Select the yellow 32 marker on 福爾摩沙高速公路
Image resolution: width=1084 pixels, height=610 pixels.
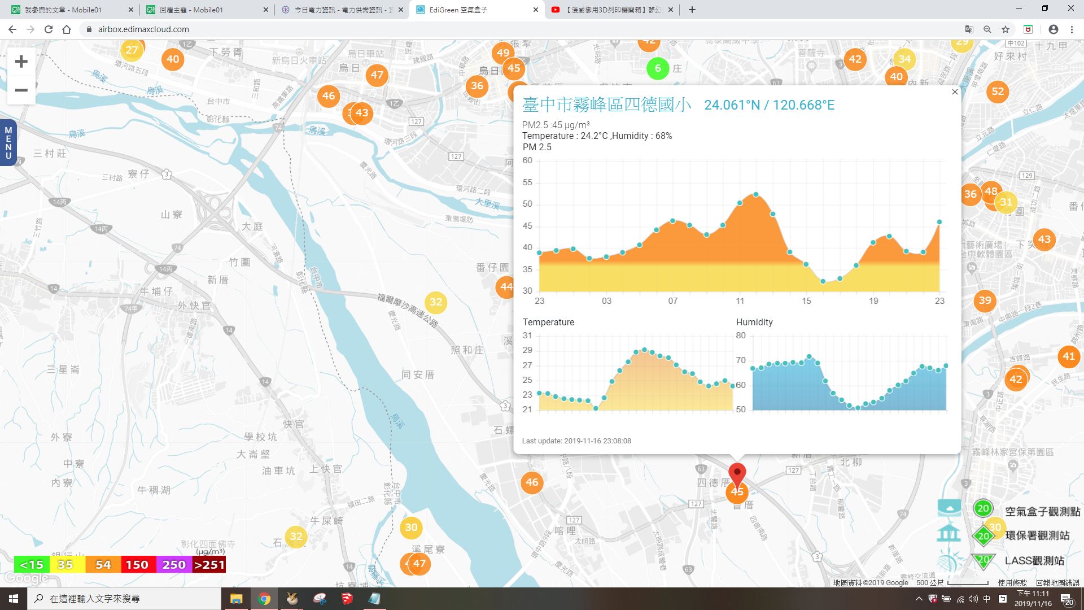[x=436, y=302]
